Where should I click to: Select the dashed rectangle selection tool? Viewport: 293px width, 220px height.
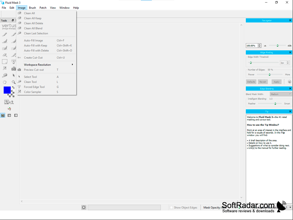5,62
